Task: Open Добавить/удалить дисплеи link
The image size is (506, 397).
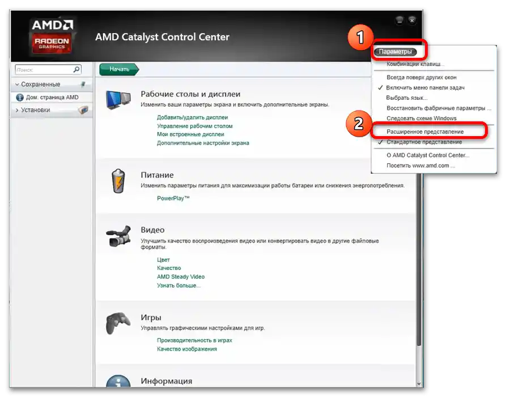Action: pos(192,117)
